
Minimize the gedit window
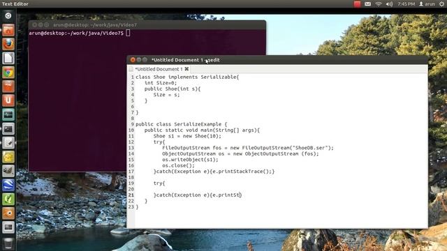[x=139, y=60]
